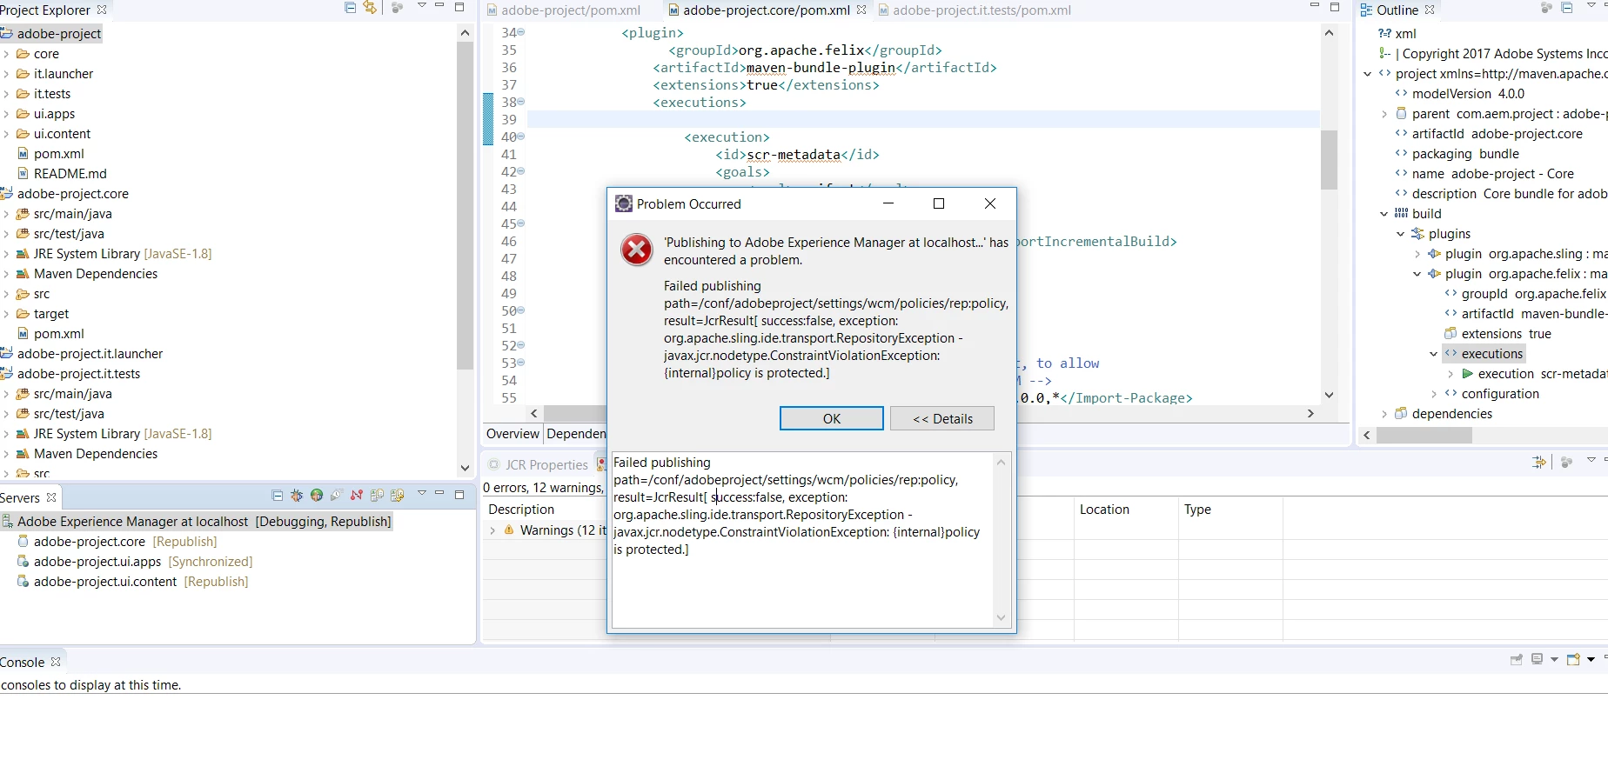Click the Display Selected Console icon

[x=1538, y=659]
